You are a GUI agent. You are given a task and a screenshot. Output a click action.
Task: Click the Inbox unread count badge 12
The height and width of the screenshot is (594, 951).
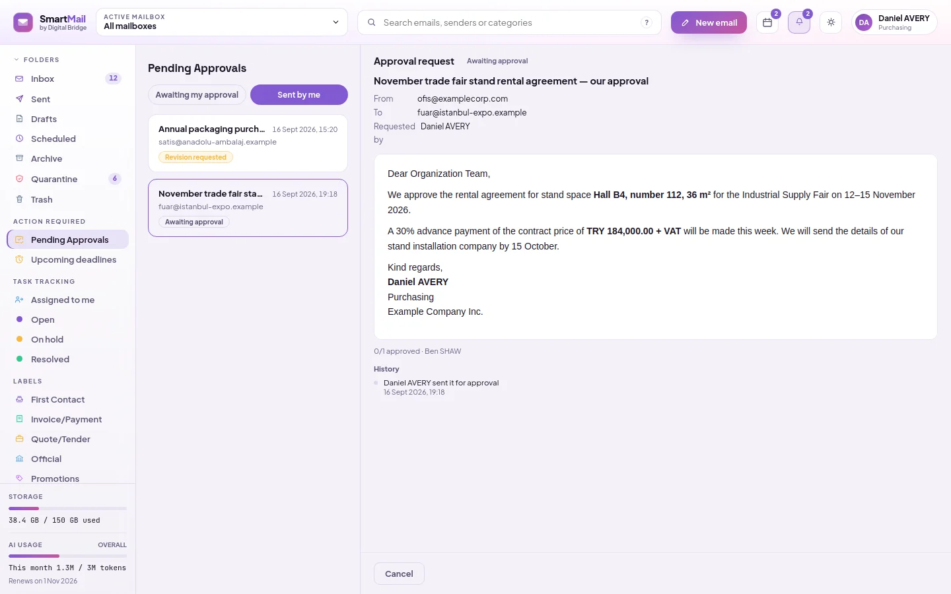tap(114, 79)
